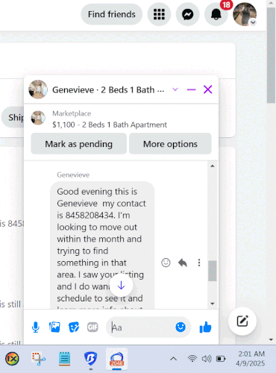Open the Bitwarden shield taskbar app
The width and height of the screenshot is (276, 373).
coord(90,359)
